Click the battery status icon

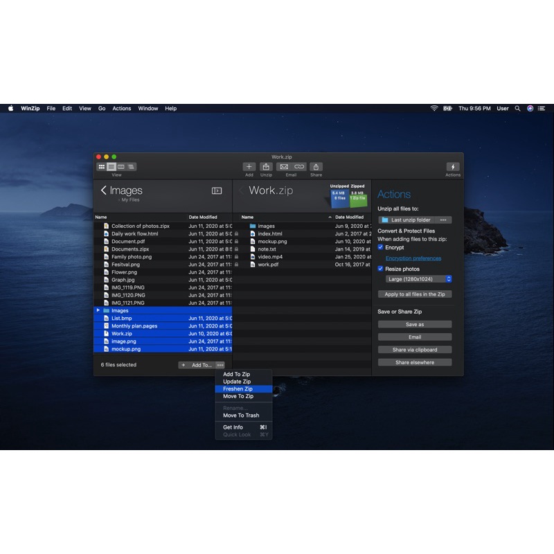click(x=447, y=109)
